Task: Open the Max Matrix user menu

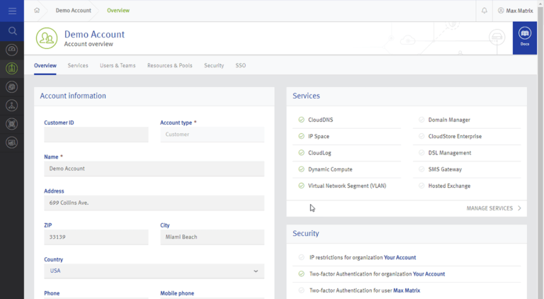Action: (515, 11)
